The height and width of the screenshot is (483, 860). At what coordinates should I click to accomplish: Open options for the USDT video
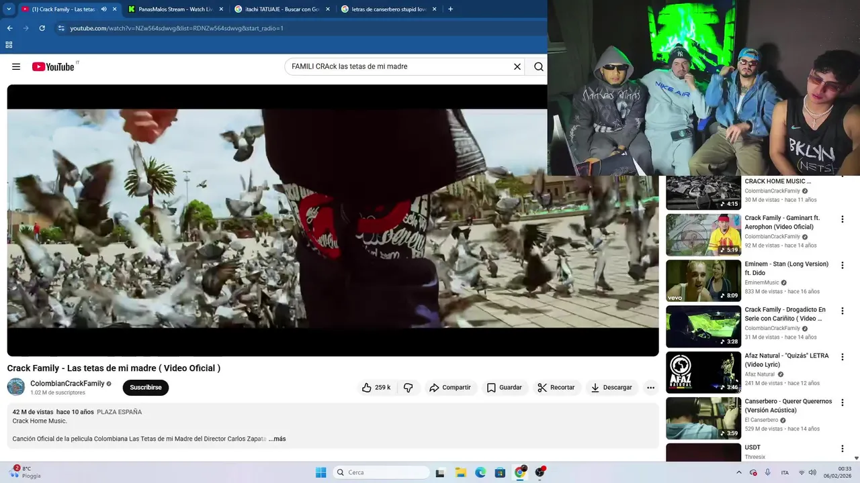(843, 449)
